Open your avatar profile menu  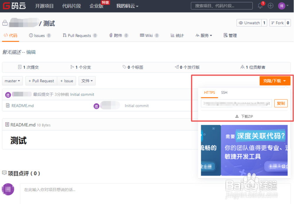(282, 5)
